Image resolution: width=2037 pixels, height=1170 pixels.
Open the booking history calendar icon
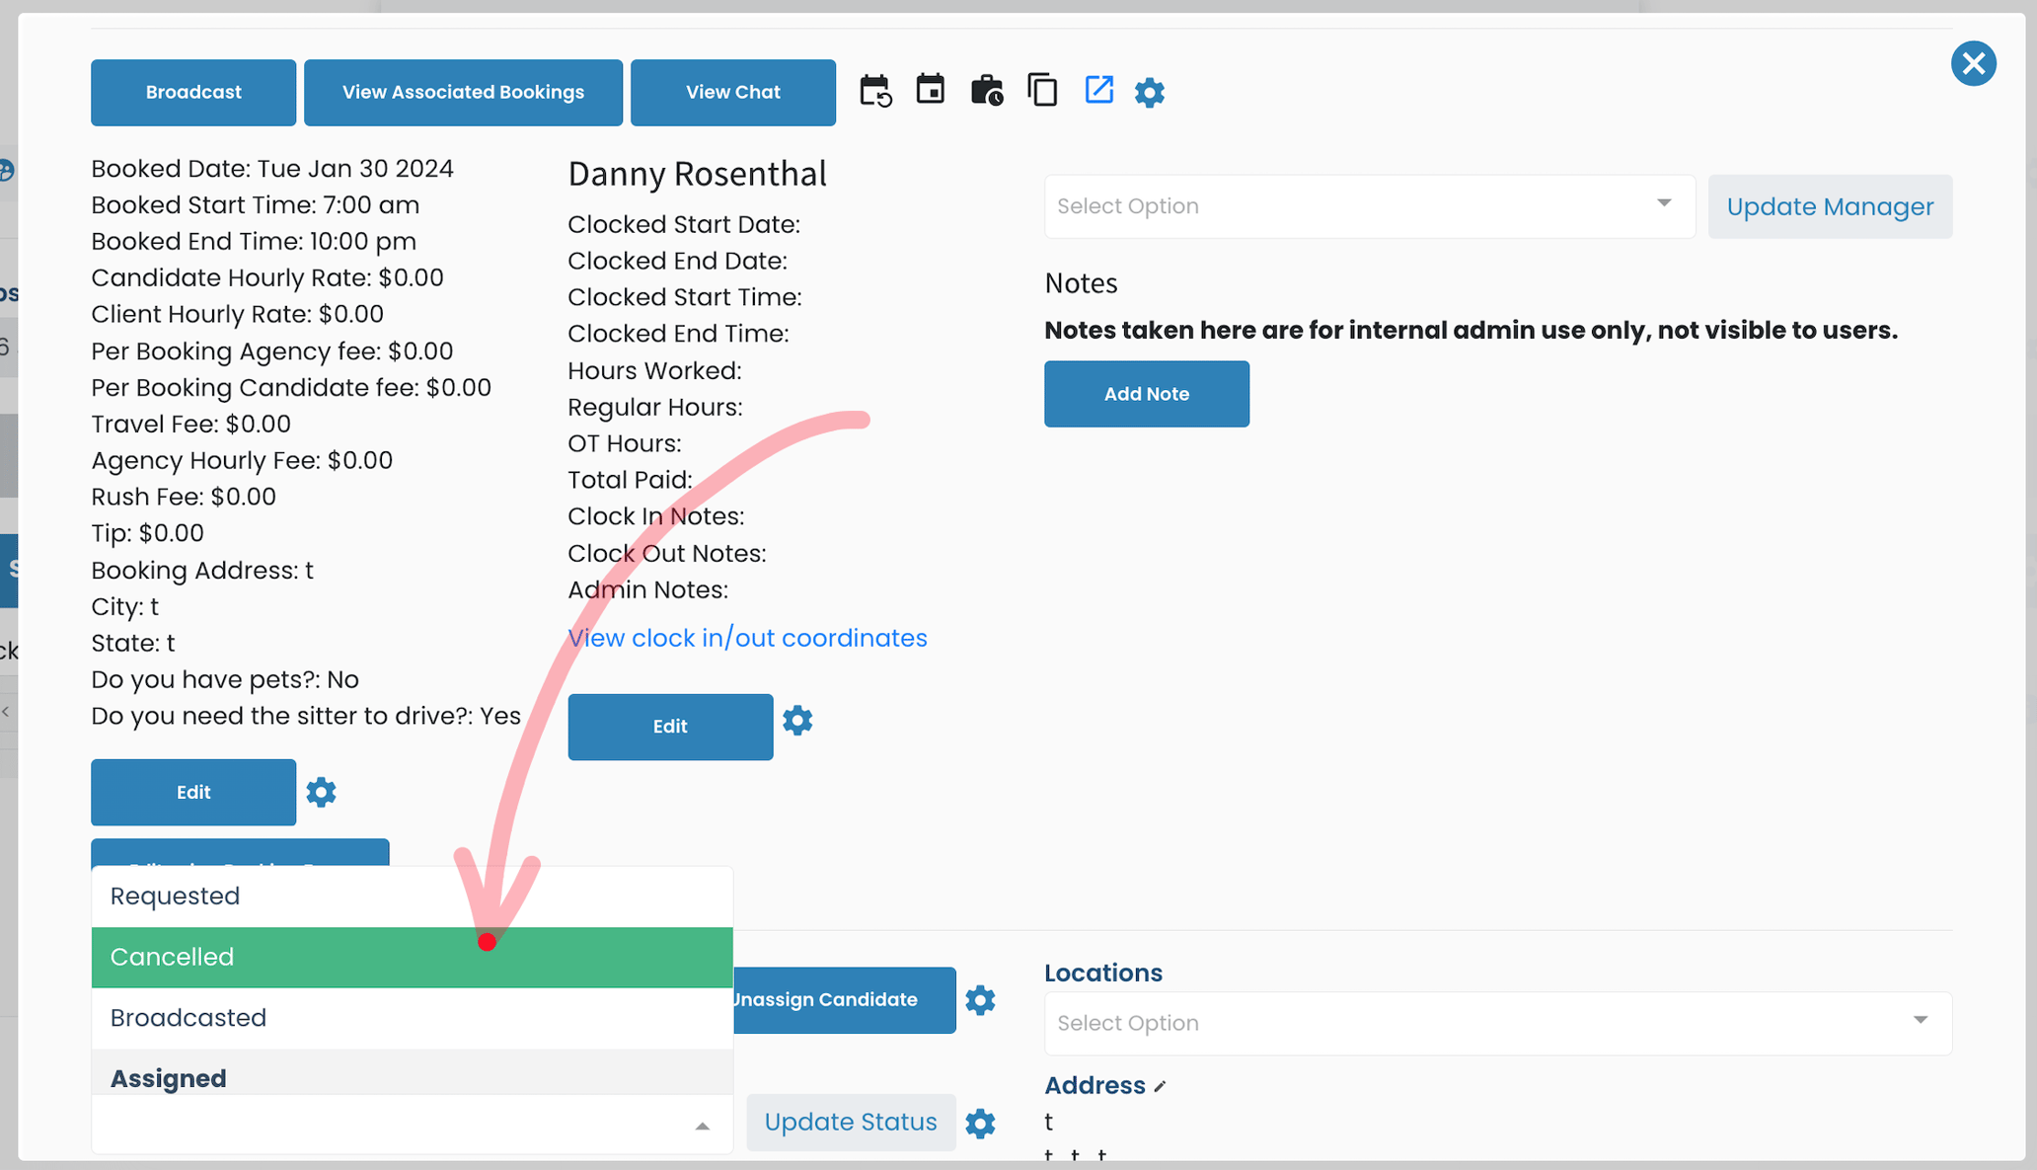tap(876, 91)
